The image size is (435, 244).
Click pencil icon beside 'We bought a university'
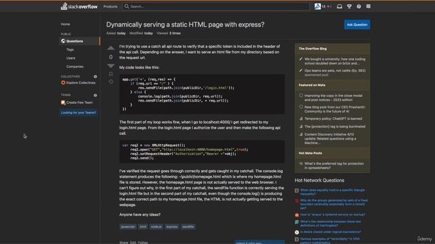click(301, 59)
